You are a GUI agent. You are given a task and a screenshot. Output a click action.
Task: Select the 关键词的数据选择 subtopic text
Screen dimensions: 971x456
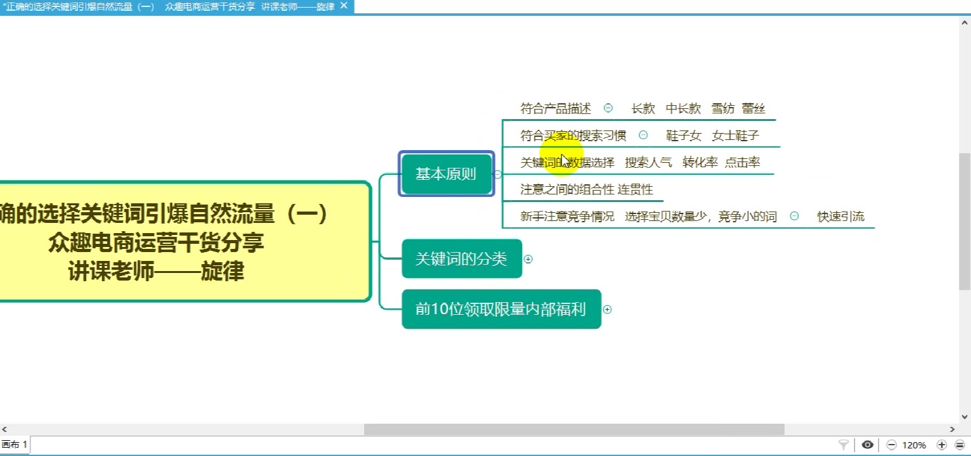pos(567,162)
